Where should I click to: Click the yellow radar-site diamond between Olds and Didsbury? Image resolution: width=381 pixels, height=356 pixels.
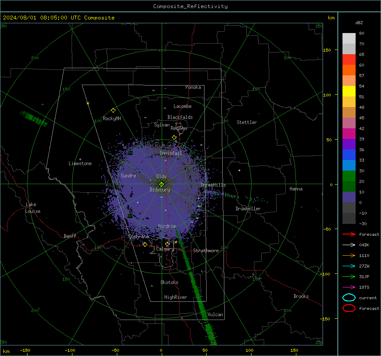[161, 184]
